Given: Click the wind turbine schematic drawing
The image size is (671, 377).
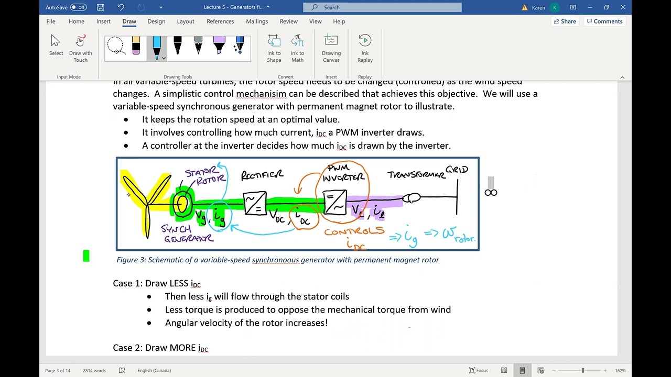Looking at the screenshot, I should tap(298, 204).
